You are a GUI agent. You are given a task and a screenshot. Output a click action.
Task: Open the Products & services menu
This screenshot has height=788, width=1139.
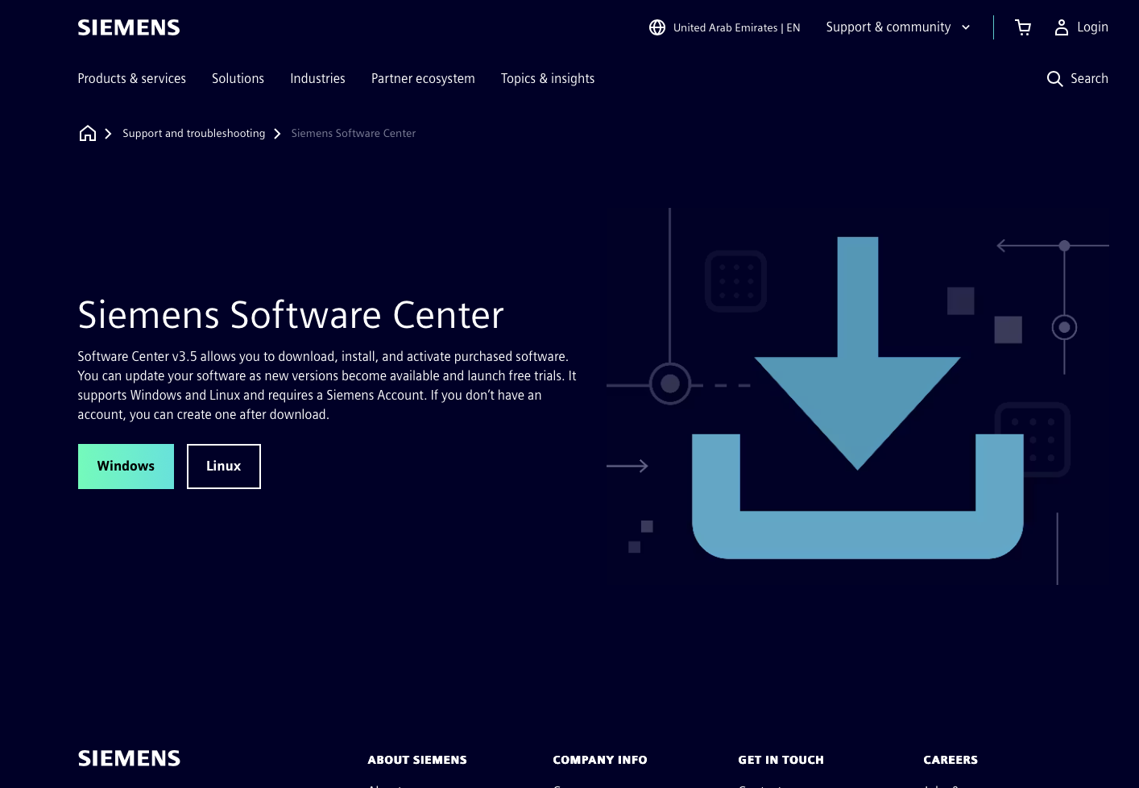point(132,78)
